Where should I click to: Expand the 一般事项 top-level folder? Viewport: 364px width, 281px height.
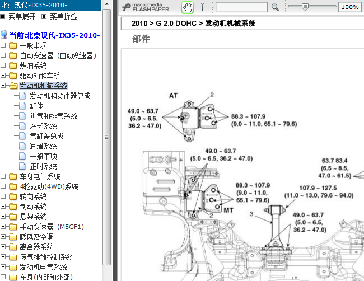(3, 45)
